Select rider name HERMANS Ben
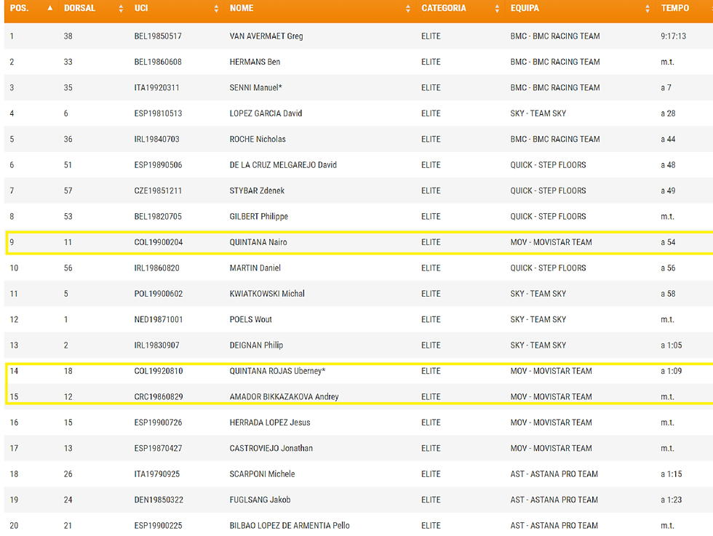713x536 pixels. [x=255, y=62]
